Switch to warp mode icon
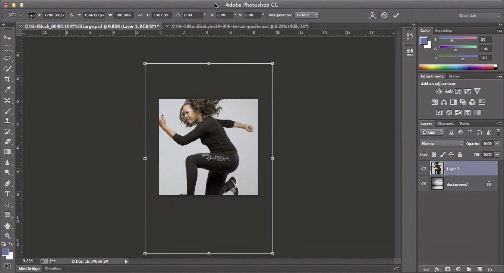Viewport: 504px width, 273px height. tap(372, 15)
